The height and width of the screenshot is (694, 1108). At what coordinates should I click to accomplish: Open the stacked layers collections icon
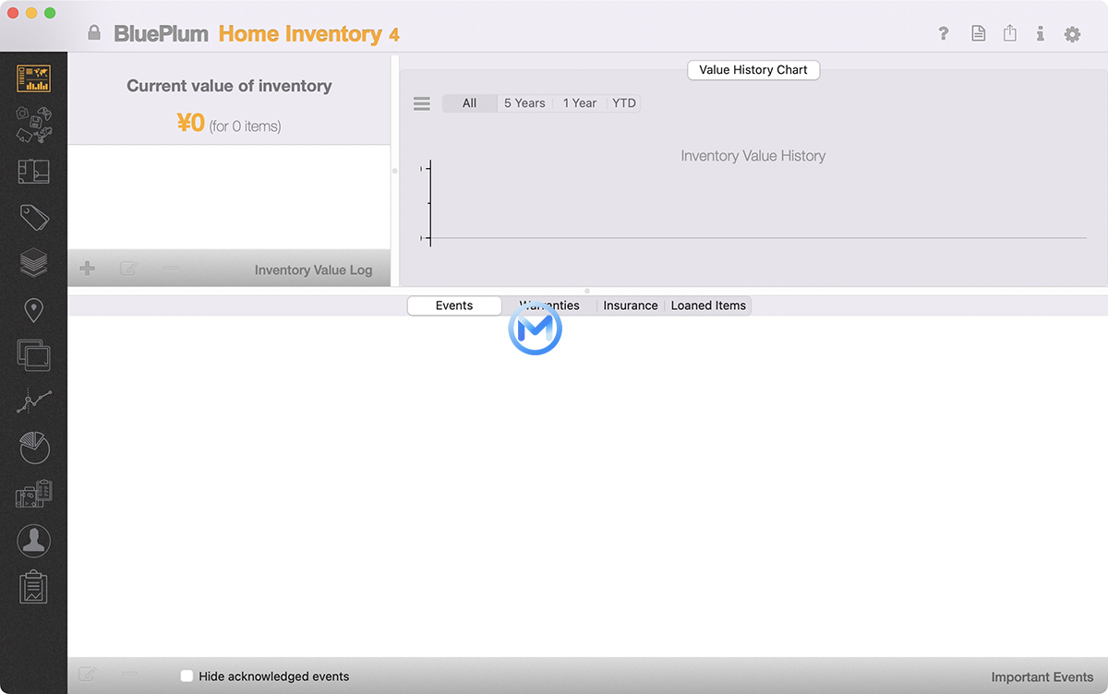tap(34, 263)
